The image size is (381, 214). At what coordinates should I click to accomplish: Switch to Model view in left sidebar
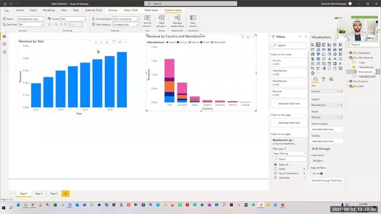(4, 52)
